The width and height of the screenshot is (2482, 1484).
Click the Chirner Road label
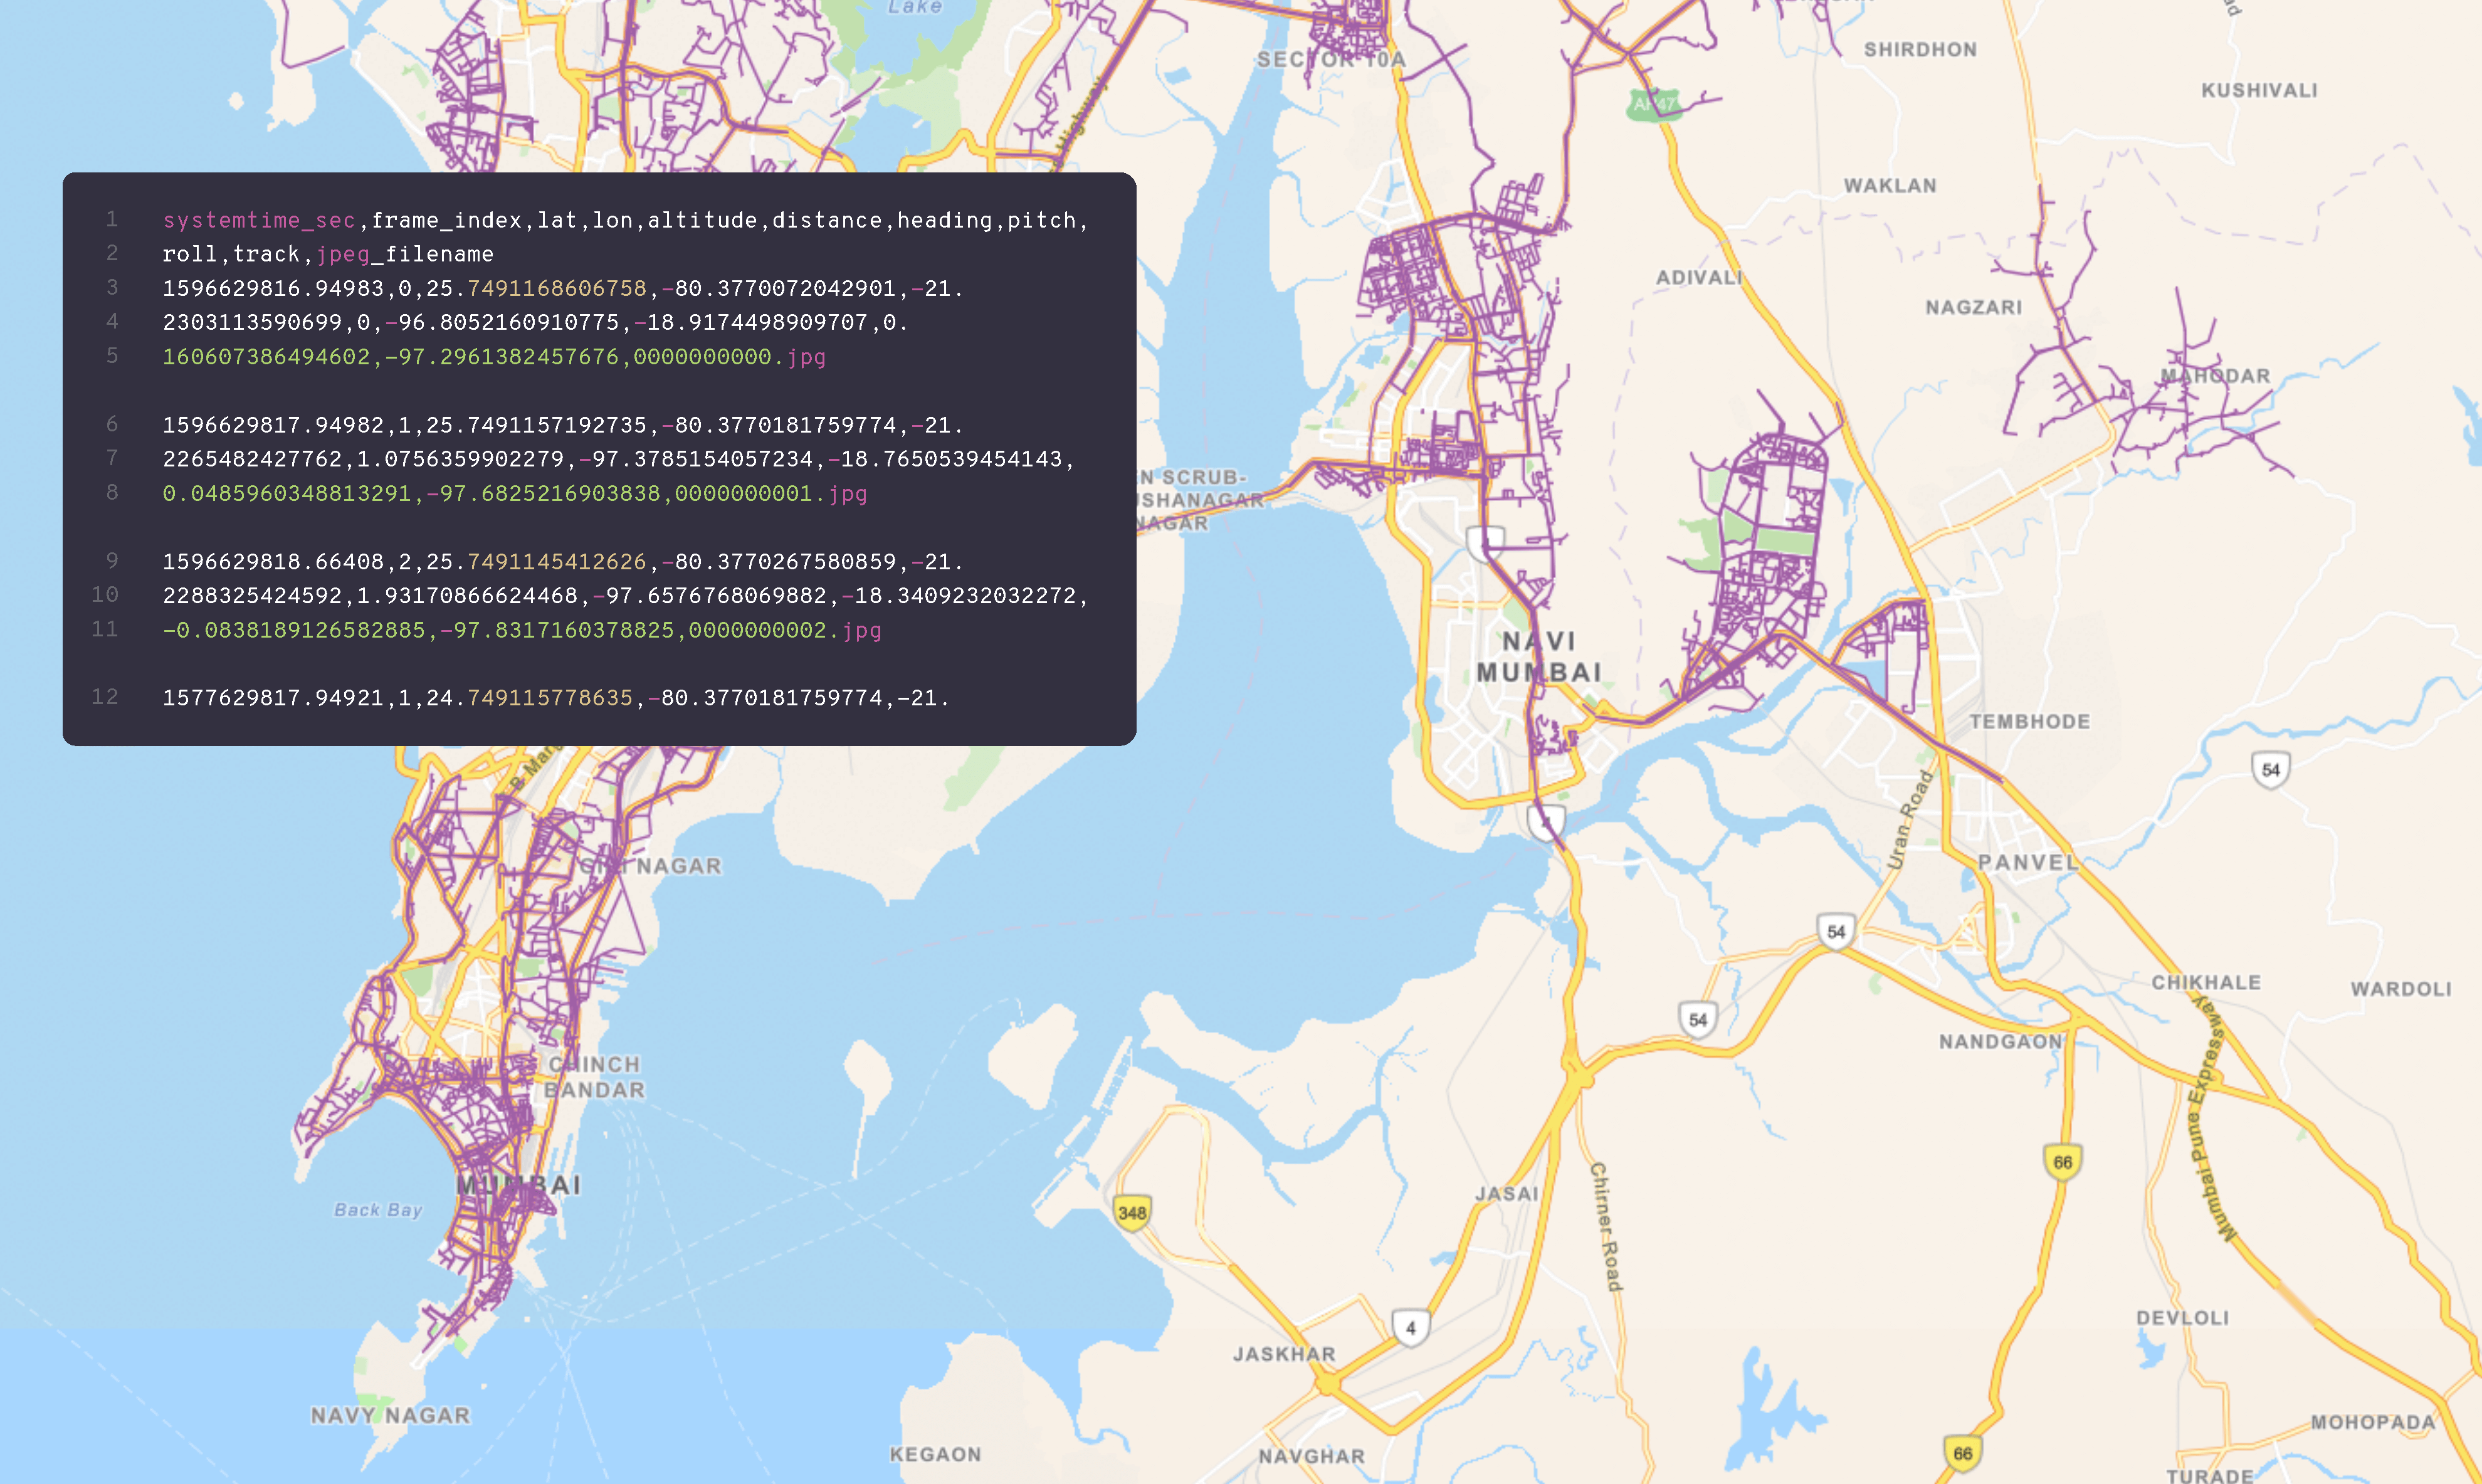pyautogui.click(x=1606, y=1227)
